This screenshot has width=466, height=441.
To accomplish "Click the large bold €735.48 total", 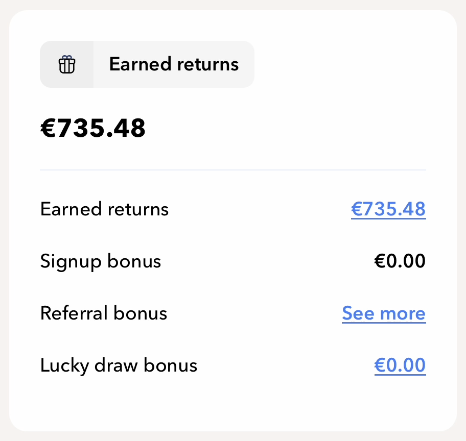I will [x=93, y=128].
